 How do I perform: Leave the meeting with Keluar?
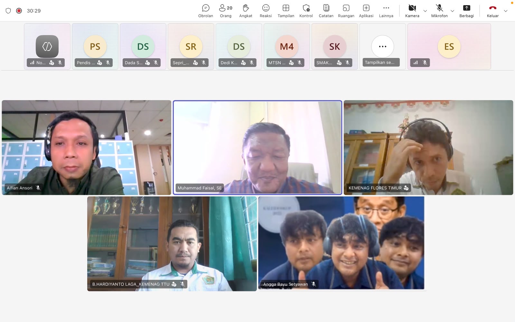coord(492,11)
